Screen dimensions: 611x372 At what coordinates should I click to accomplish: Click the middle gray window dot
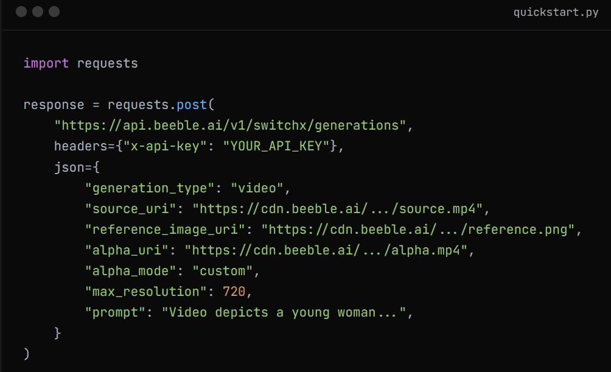(x=38, y=12)
